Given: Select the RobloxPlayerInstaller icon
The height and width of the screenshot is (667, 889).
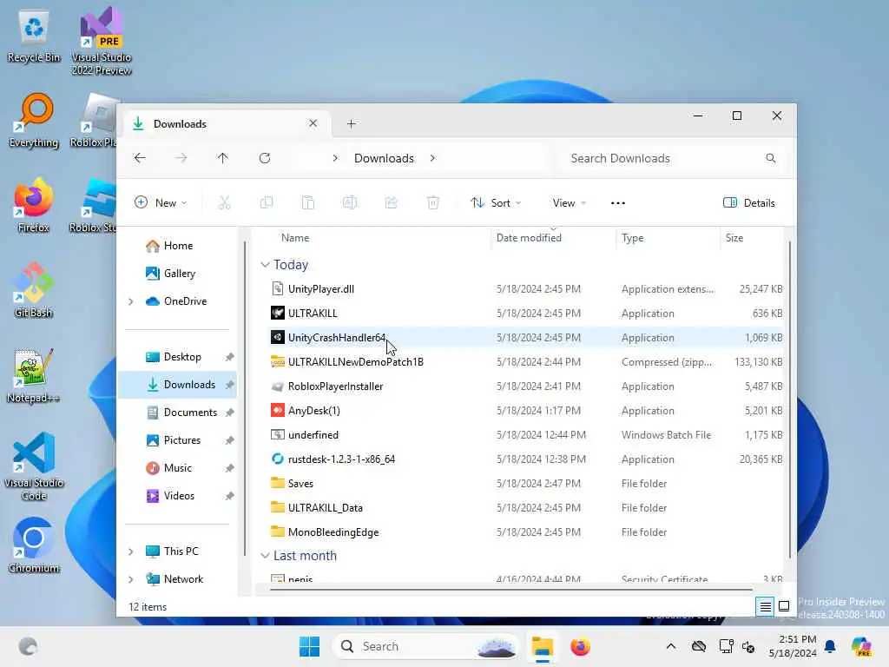Looking at the screenshot, I should [x=277, y=386].
